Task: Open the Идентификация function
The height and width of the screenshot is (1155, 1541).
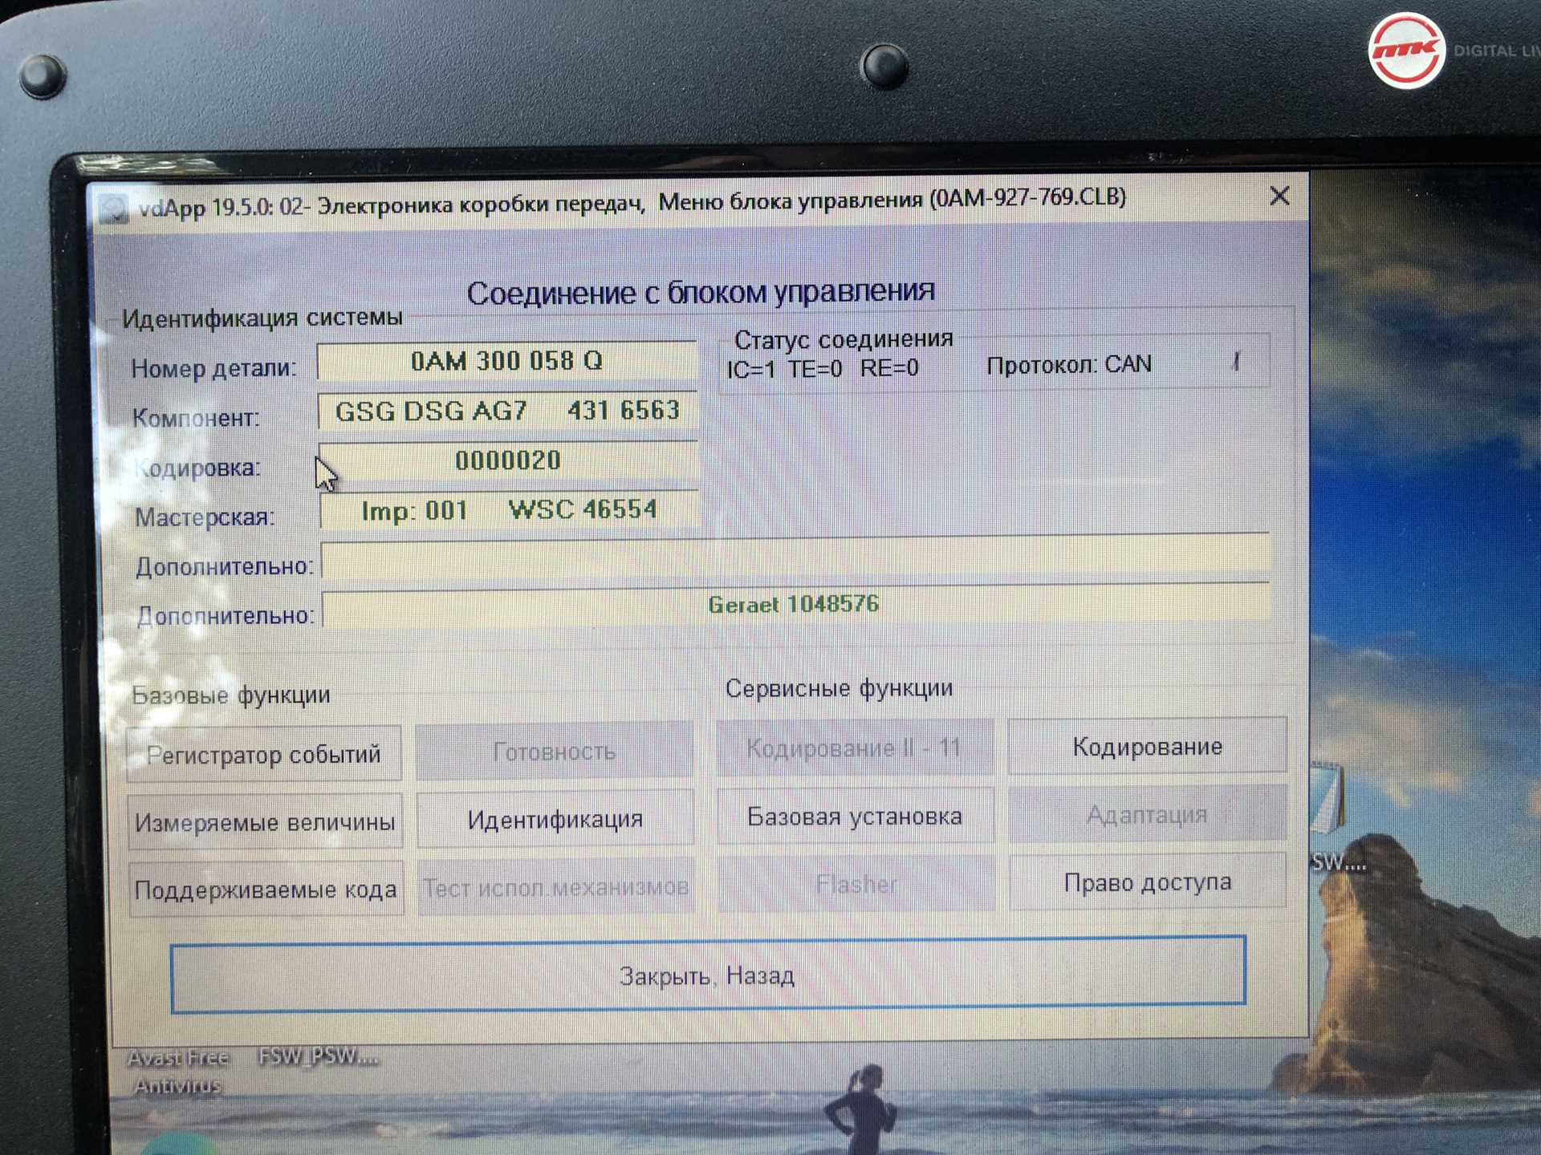Action: [x=555, y=819]
